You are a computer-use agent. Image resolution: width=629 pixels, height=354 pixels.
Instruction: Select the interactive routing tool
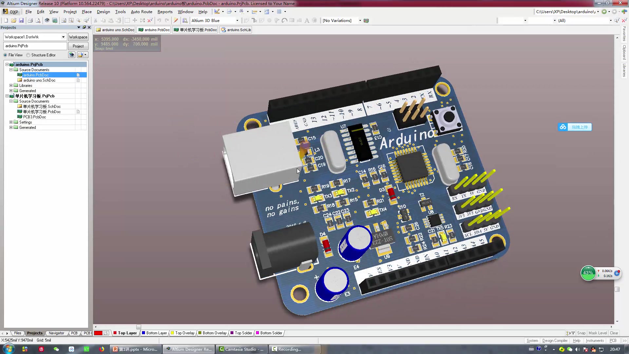click(x=246, y=20)
